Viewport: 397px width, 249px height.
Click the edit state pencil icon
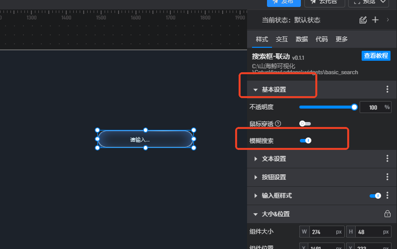coord(363,20)
